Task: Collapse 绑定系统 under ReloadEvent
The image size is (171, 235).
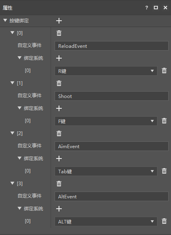Action: 20,58
